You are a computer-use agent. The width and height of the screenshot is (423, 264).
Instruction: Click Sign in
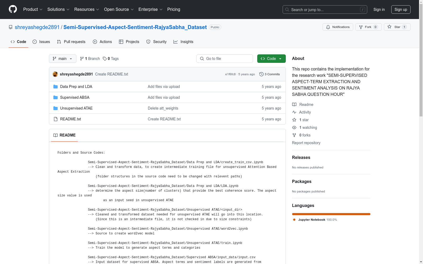(379, 10)
